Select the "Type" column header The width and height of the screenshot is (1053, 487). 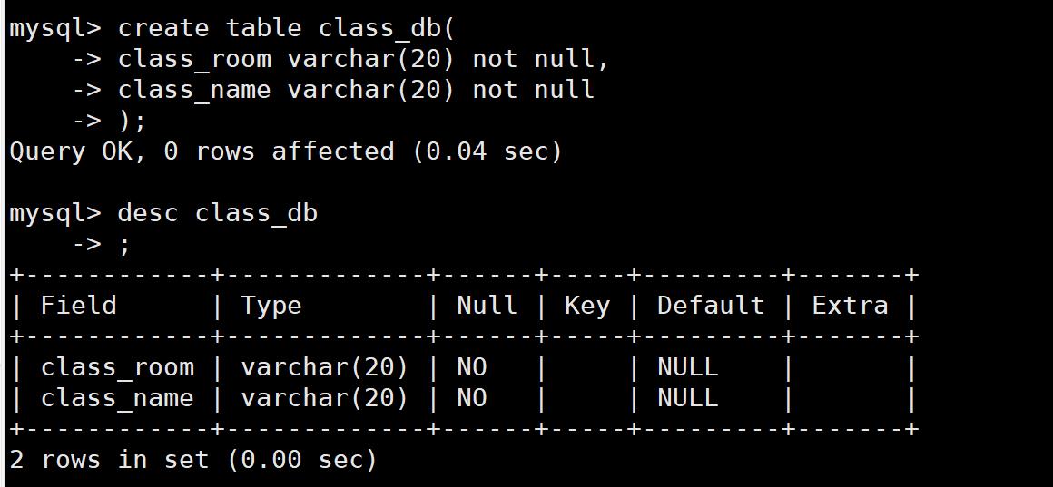click(x=271, y=306)
